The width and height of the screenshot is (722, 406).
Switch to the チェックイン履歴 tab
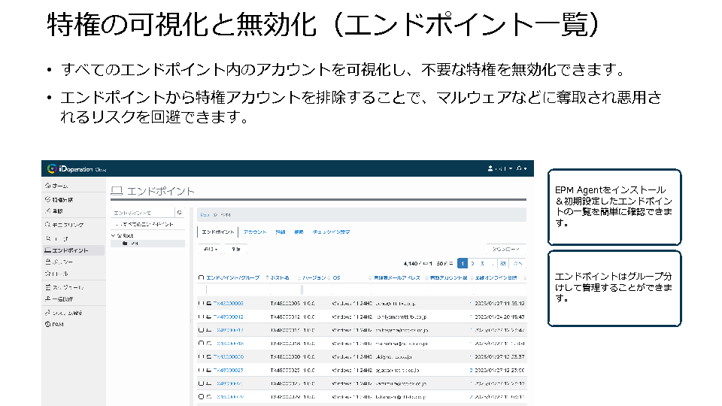pos(331,232)
